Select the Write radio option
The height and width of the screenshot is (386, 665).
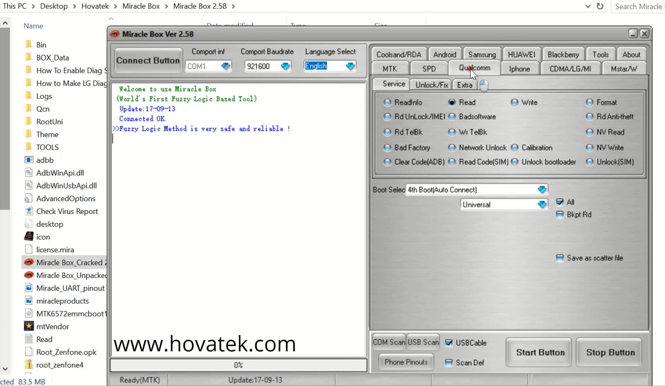pyautogui.click(x=514, y=102)
